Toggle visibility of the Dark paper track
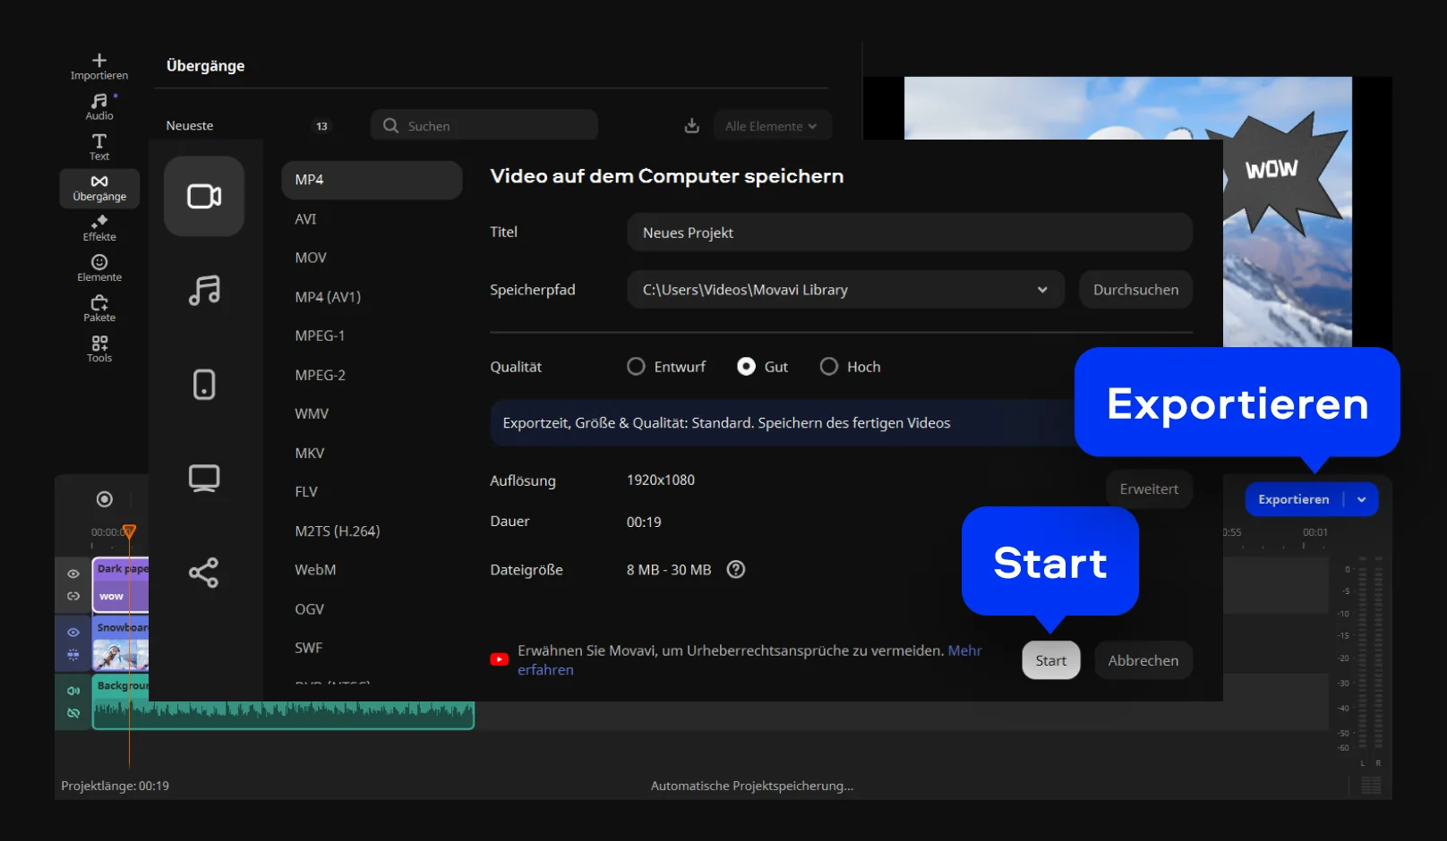The width and height of the screenshot is (1447, 841). click(73, 573)
